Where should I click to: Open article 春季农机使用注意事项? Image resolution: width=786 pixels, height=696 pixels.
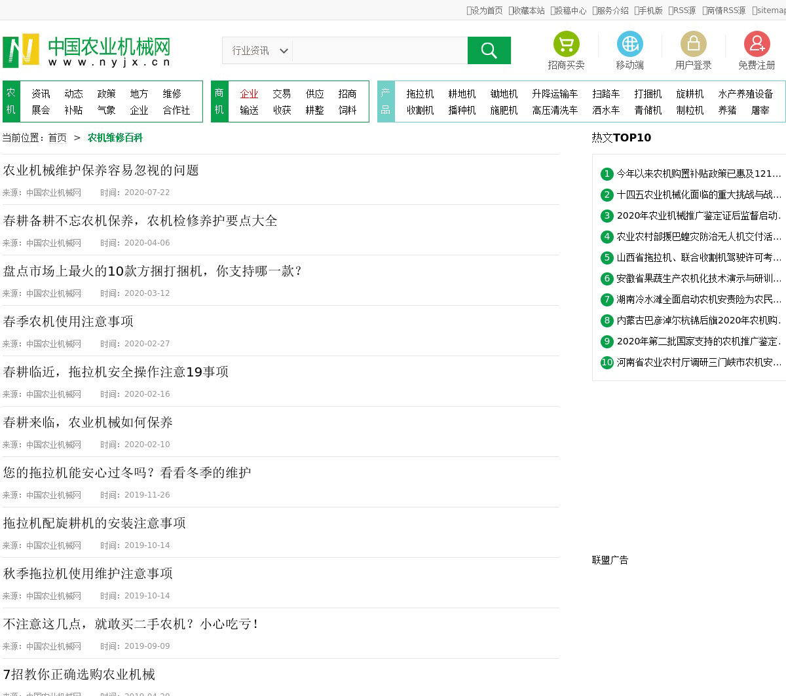[x=68, y=321]
